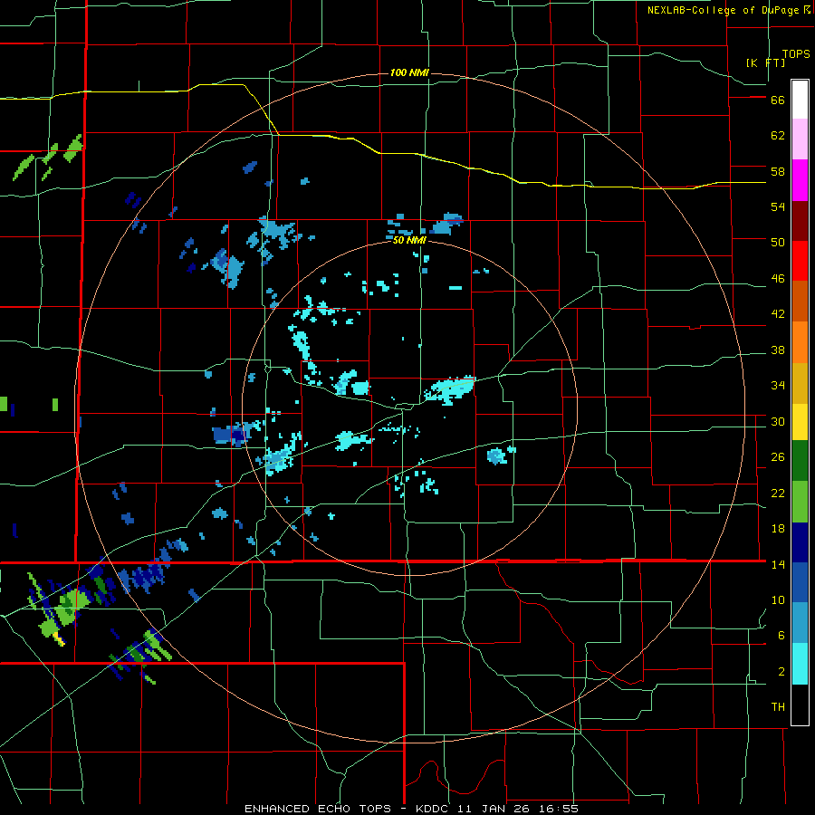The height and width of the screenshot is (815, 815).
Task: Click the legend value 22
Action: click(x=778, y=493)
